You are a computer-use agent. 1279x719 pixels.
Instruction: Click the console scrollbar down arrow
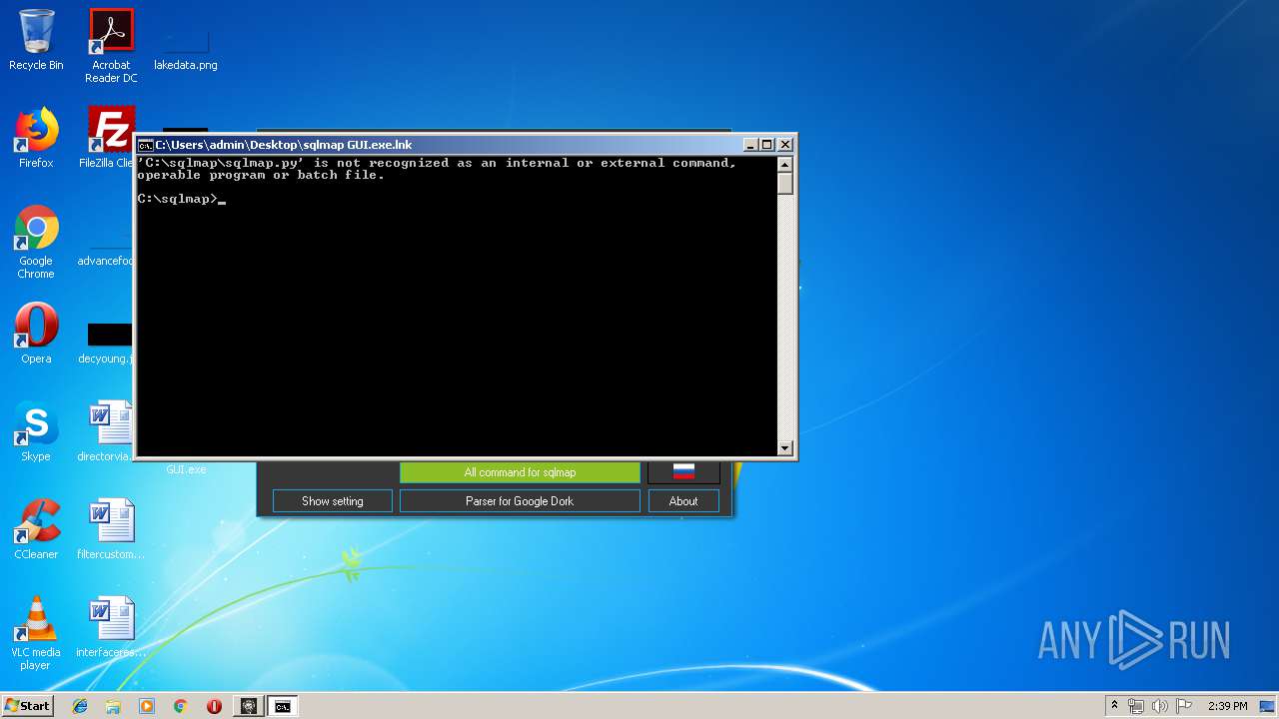tap(785, 448)
